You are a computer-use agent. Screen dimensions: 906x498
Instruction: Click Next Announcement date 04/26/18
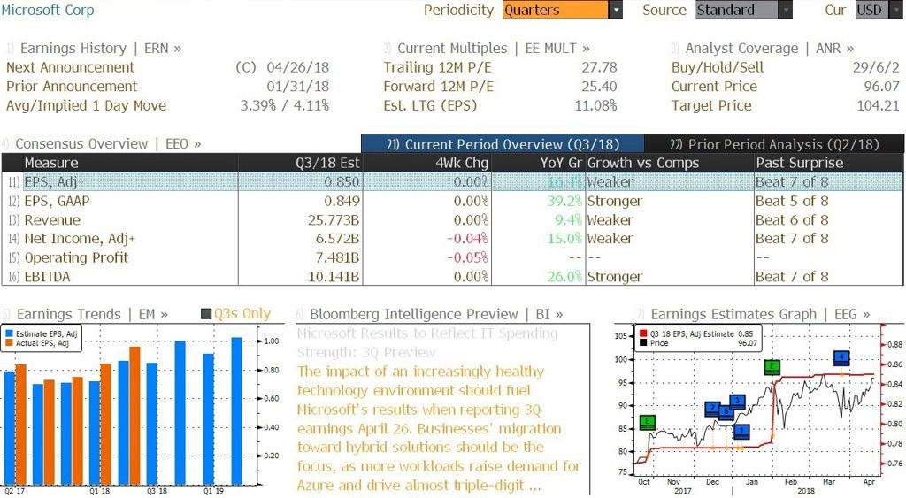(297, 67)
